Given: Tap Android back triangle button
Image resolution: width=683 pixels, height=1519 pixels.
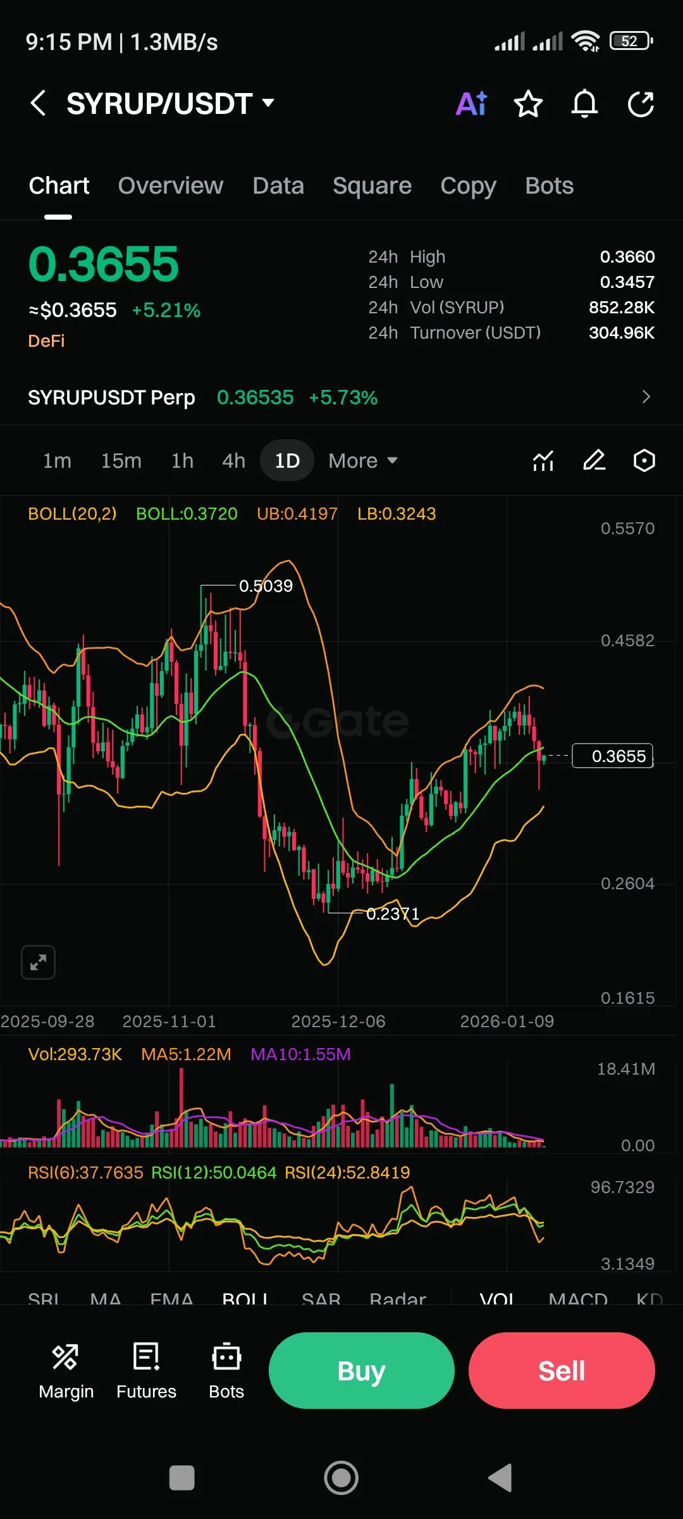Looking at the screenshot, I should point(500,1478).
